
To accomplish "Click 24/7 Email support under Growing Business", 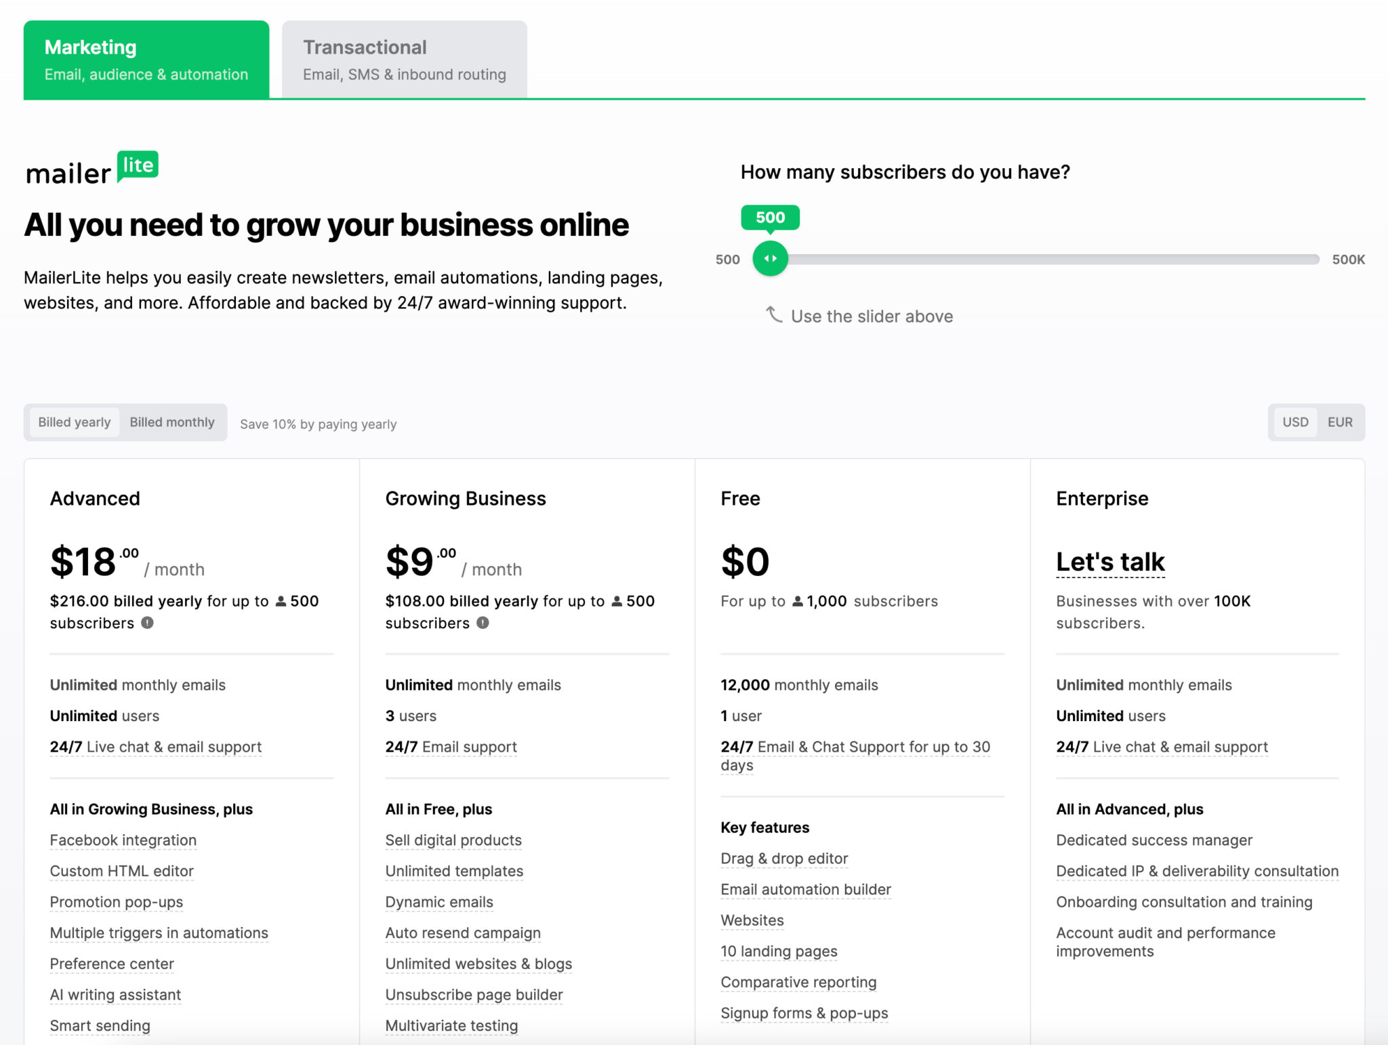I will (451, 747).
